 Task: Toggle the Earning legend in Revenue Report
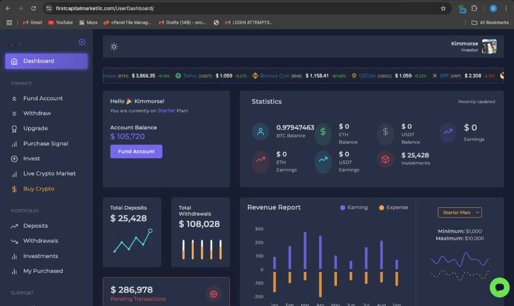click(354, 208)
